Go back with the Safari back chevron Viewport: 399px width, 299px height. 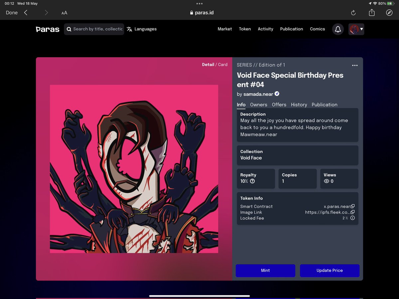(26, 13)
